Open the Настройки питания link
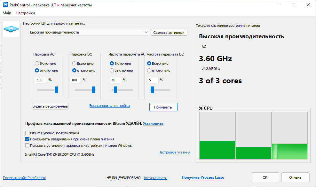This screenshot has height=187, width=316. (174, 153)
